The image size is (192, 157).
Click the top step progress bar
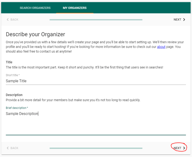click(x=96, y=20)
